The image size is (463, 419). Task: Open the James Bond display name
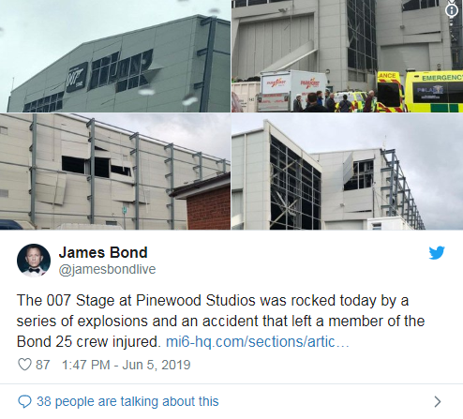tap(103, 252)
